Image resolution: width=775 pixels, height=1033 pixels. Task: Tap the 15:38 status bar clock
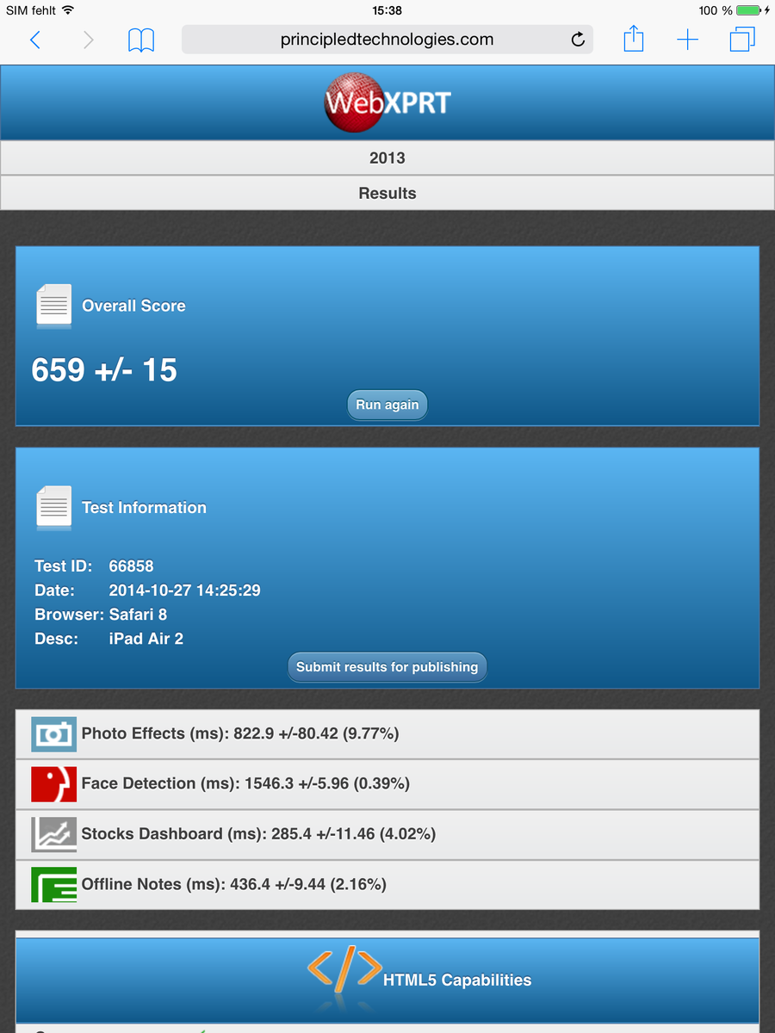387,10
